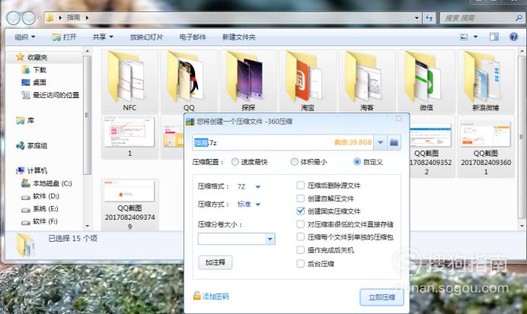Image resolution: width=527 pixels, height=314 pixels.
Task: Click 放映幻灯片 in the toolbar
Action: pos(146,37)
